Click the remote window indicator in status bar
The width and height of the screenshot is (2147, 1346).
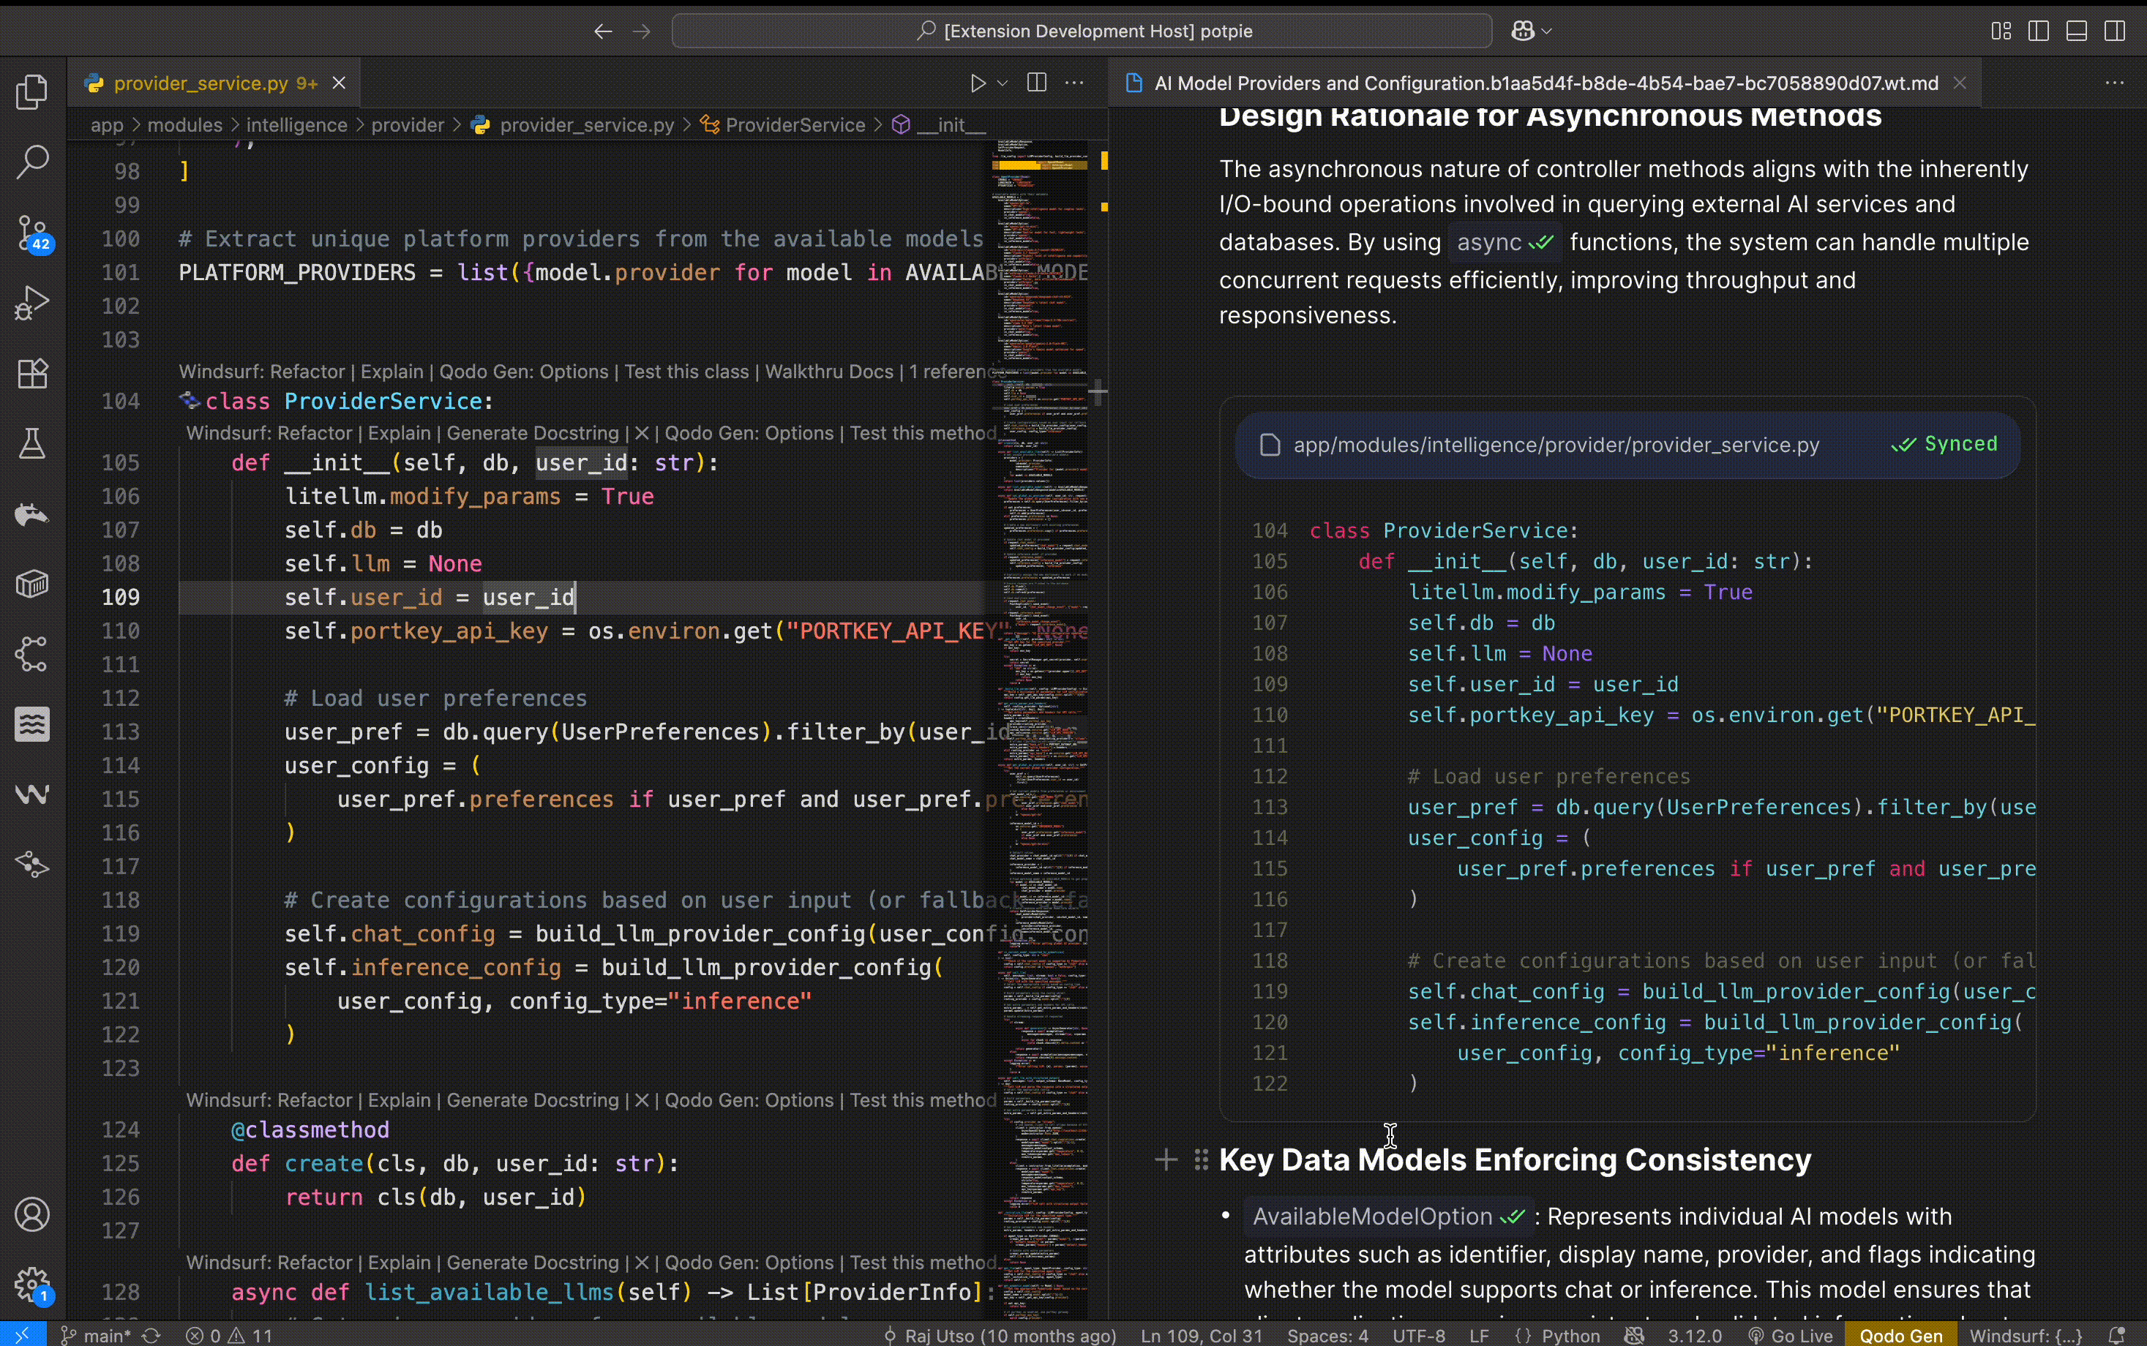tap(22, 1335)
